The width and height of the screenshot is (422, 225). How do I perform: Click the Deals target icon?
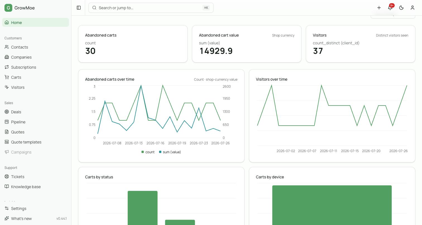click(7, 112)
